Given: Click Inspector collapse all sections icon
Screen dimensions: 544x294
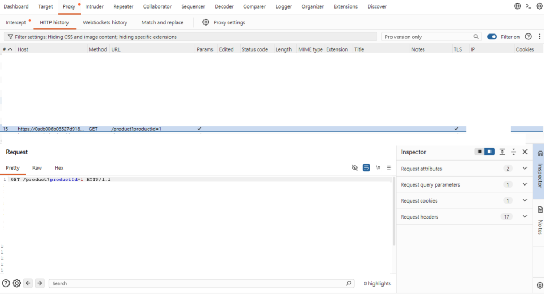Looking at the screenshot, I should click(514, 152).
